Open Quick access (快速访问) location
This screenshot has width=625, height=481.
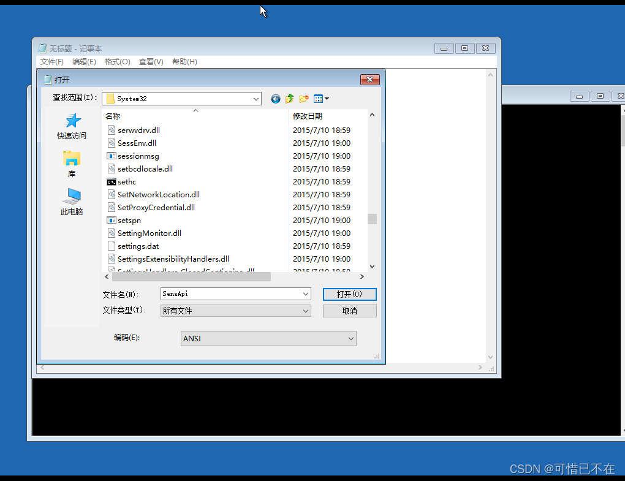(x=71, y=126)
